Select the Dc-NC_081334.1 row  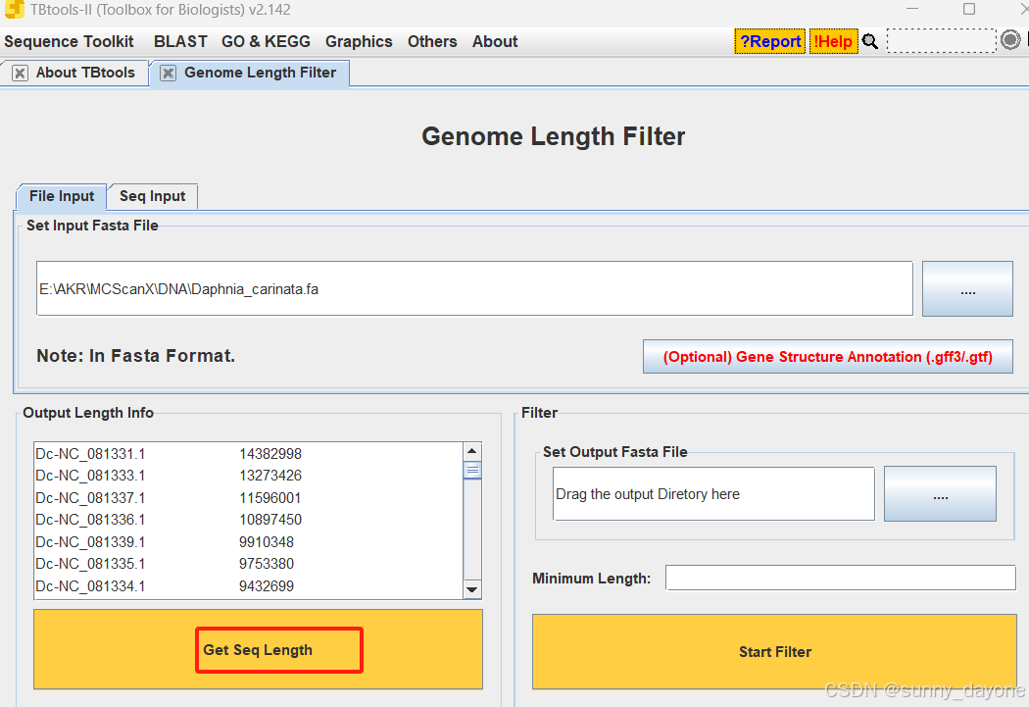click(x=248, y=585)
